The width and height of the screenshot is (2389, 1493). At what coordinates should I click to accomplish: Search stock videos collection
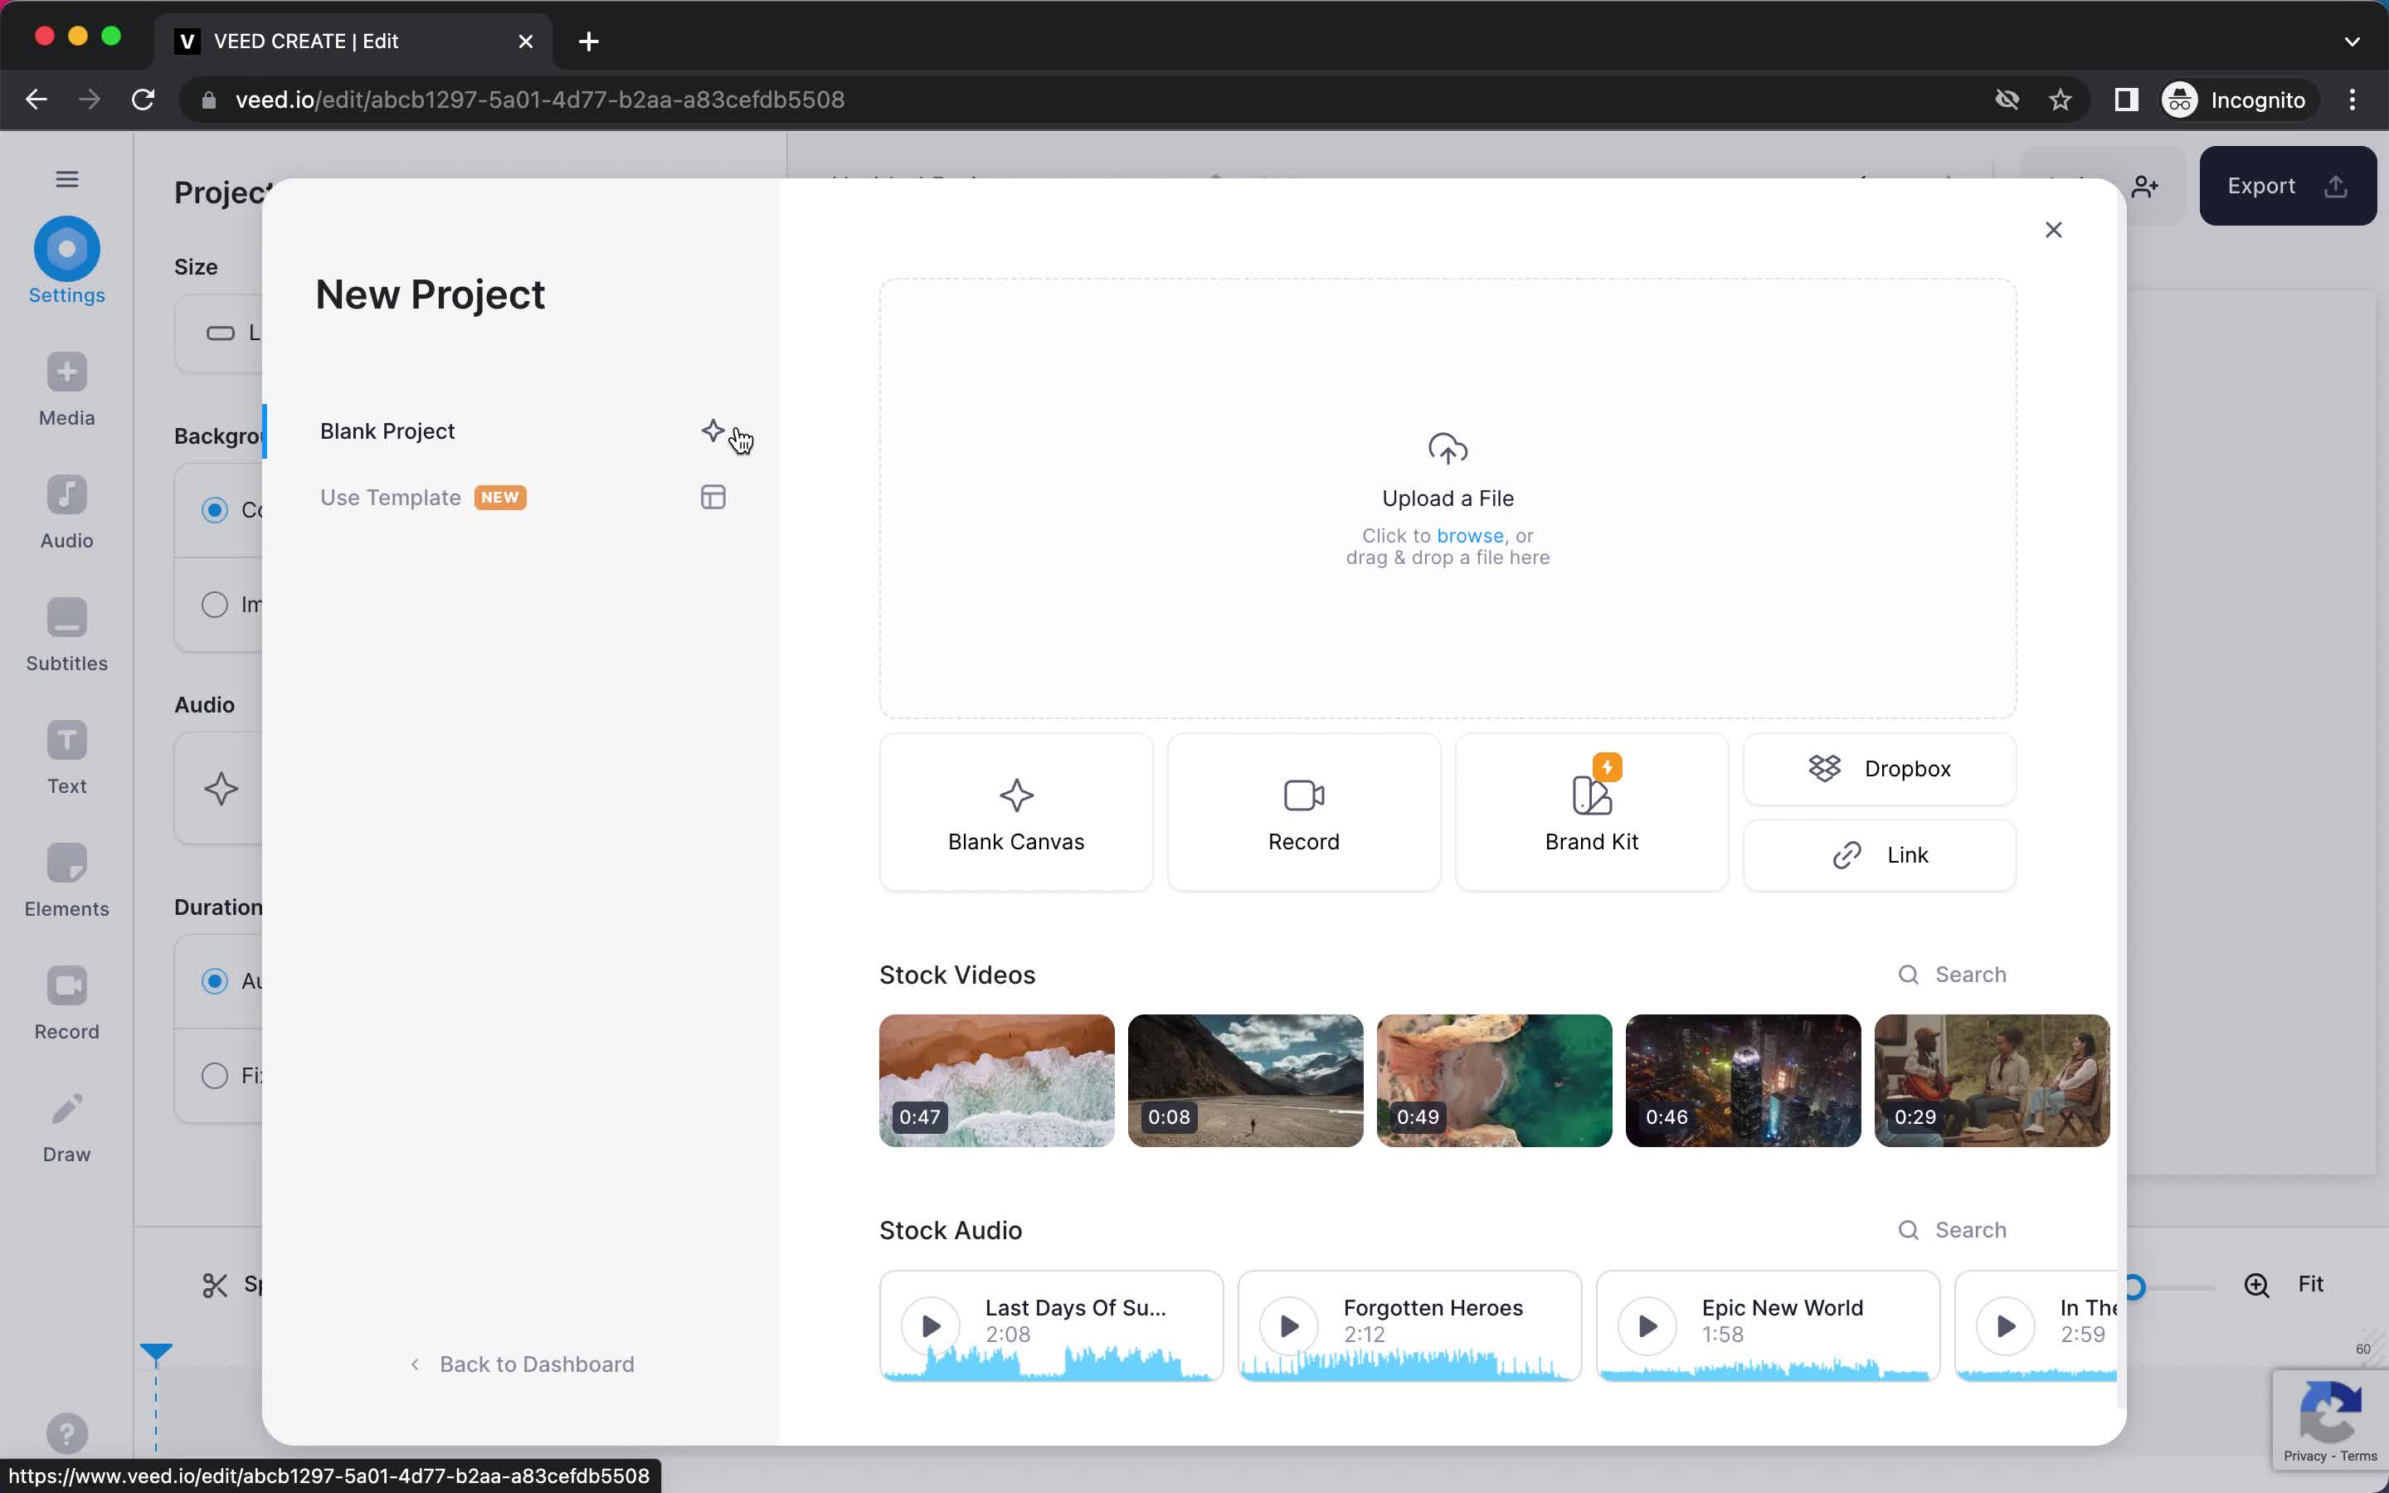click(x=1952, y=974)
